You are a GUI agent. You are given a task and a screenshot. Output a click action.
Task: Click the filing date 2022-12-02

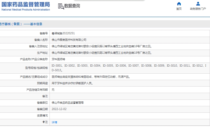tap(59, 109)
